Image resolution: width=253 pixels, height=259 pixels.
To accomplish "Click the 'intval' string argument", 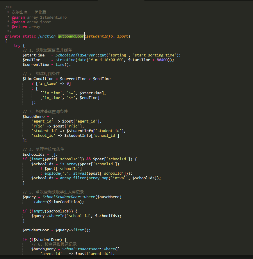I will 119,178.
